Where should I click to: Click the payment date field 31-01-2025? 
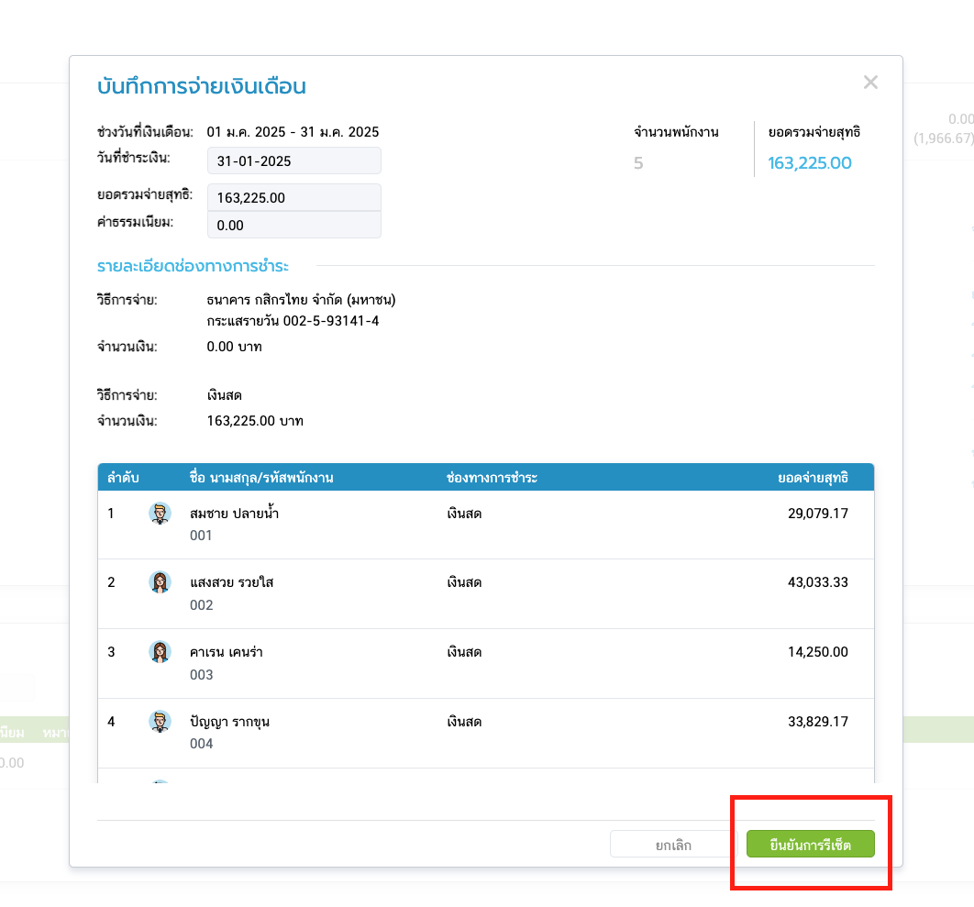(293, 160)
